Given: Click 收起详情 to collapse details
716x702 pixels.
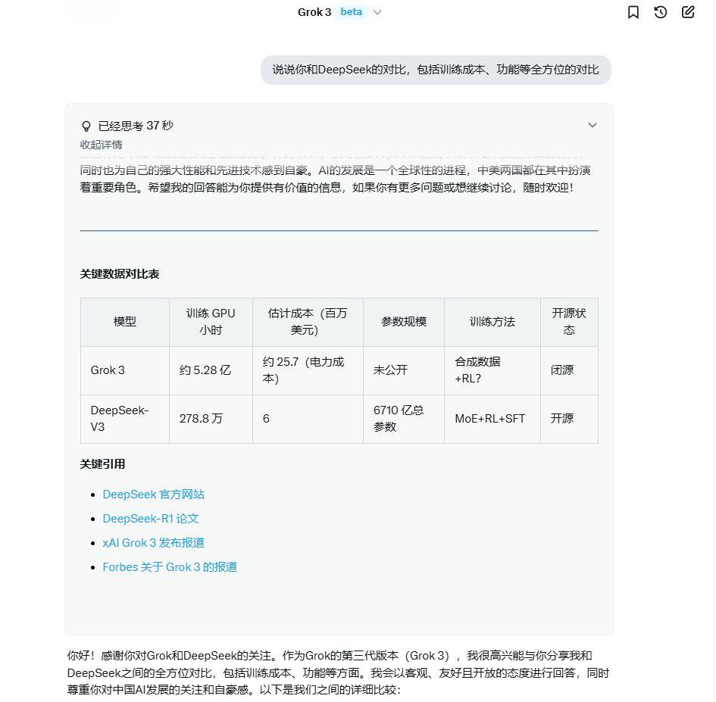Looking at the screenshot, I should pyautogui.click(x=101, y=145).
